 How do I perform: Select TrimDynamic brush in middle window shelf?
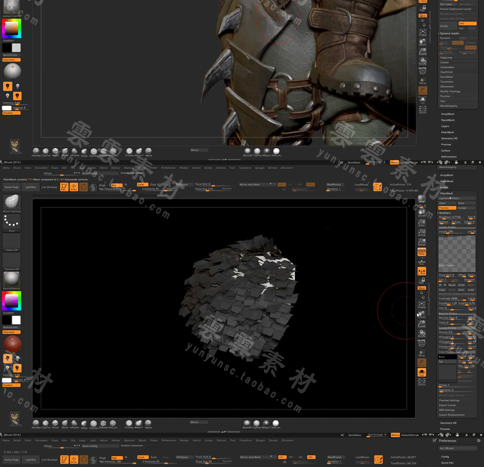129,424
